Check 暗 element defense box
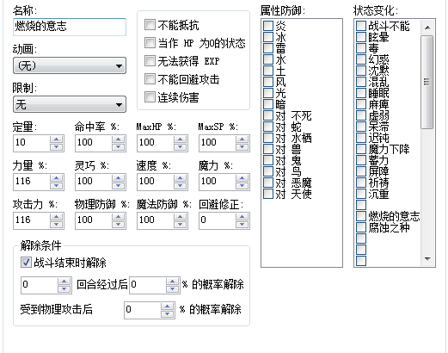The image size is (448, 353). click(x=268, y=104)
